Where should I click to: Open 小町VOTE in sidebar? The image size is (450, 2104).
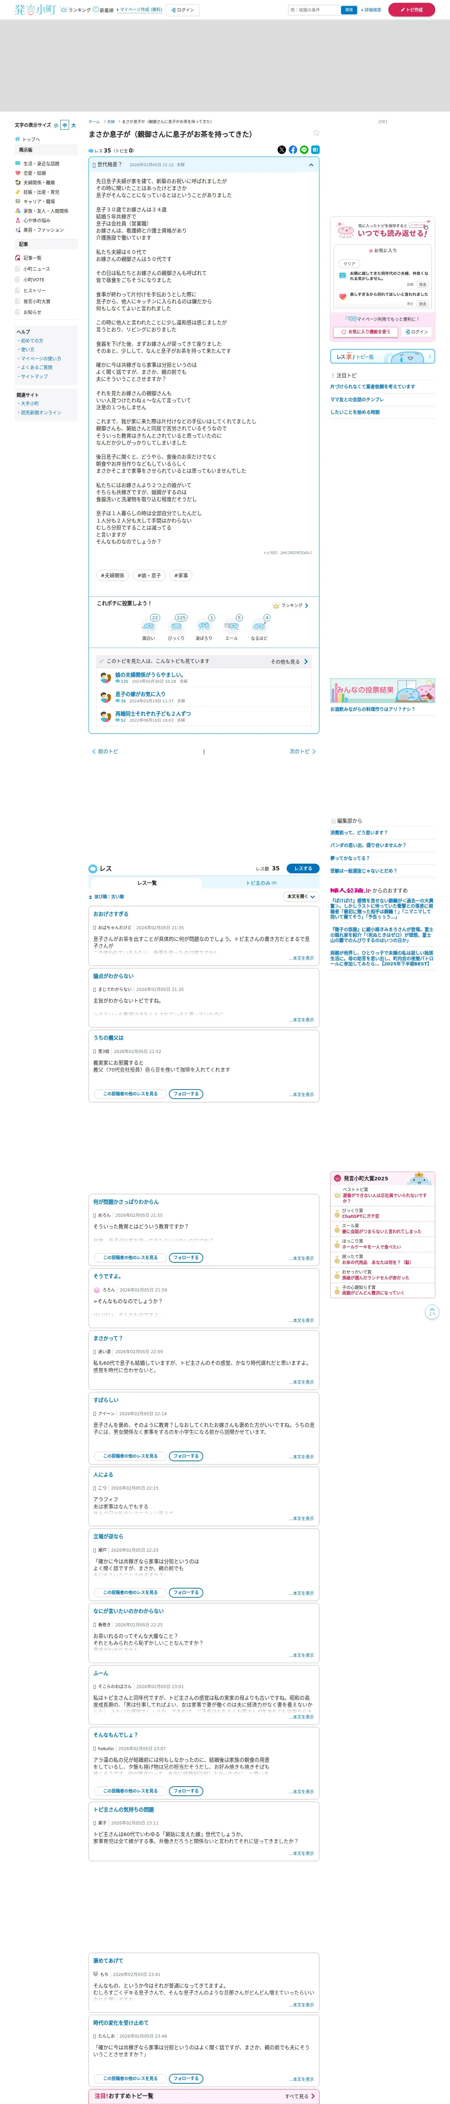pyautogui.click(x=34, y=279)
